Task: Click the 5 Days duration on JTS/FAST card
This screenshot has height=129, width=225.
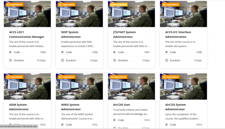Action: point(146,60)
